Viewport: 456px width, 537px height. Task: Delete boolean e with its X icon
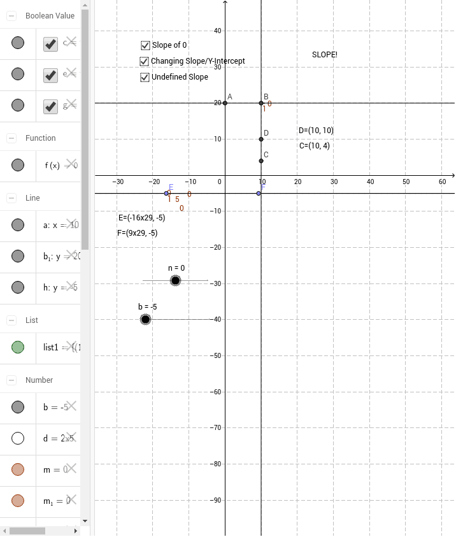[x=71, y=73]
